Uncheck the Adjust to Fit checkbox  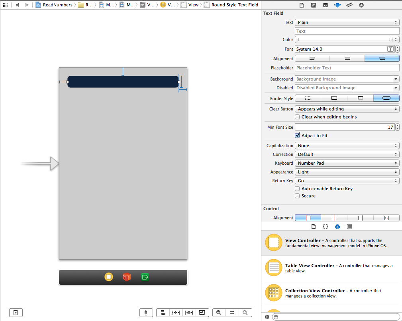pyautogui.click(x=297, y=136)
